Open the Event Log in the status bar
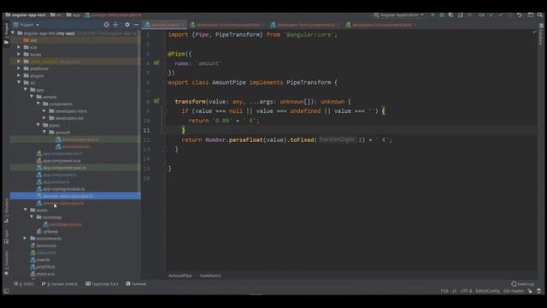547x308 pixels. pyautogui.click(x=522, y=284)
